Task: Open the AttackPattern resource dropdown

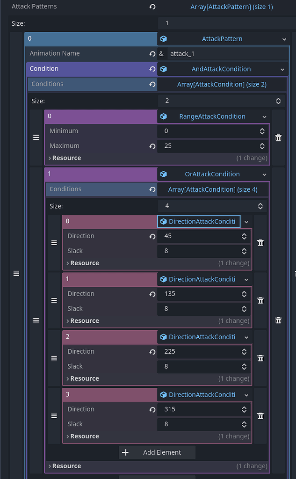Action: point(284,39)
